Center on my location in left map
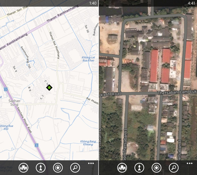Image resolution: width=197 pixels, height=175 pixels. tap(58, 168)
